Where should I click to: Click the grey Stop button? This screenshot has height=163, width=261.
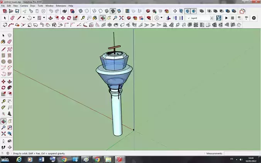point(232,18)
